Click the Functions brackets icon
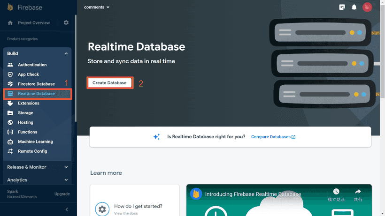 pyautogui.click(x=10, y=132)
